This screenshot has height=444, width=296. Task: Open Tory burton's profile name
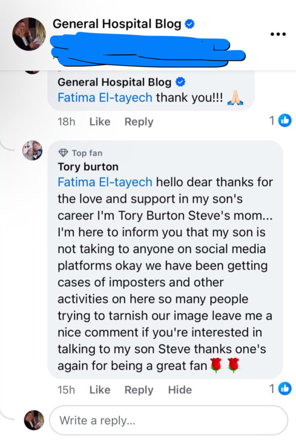pyautogui.click(x=88, y=167)
